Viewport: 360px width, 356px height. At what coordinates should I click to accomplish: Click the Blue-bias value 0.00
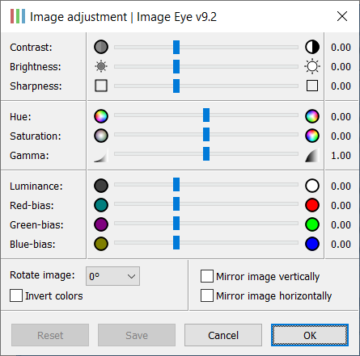[x=341, y=244]
